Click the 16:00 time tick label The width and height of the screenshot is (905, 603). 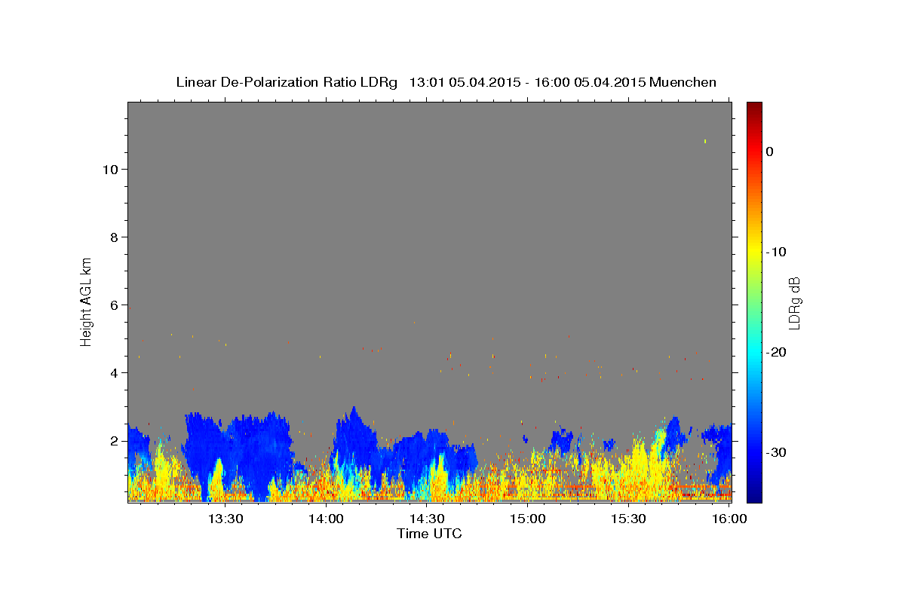pos(730,519)
